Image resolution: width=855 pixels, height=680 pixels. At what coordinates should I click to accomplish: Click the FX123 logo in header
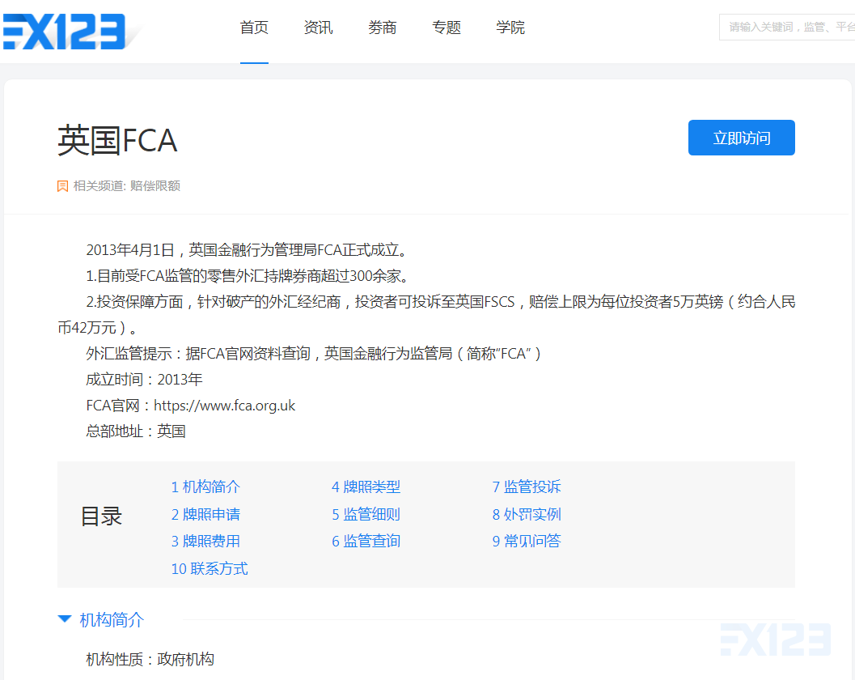pos(65,32)
